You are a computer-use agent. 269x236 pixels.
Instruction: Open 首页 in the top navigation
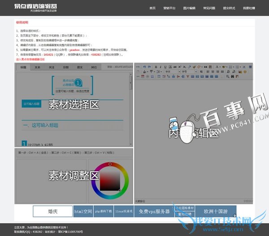tap(152, 8)
